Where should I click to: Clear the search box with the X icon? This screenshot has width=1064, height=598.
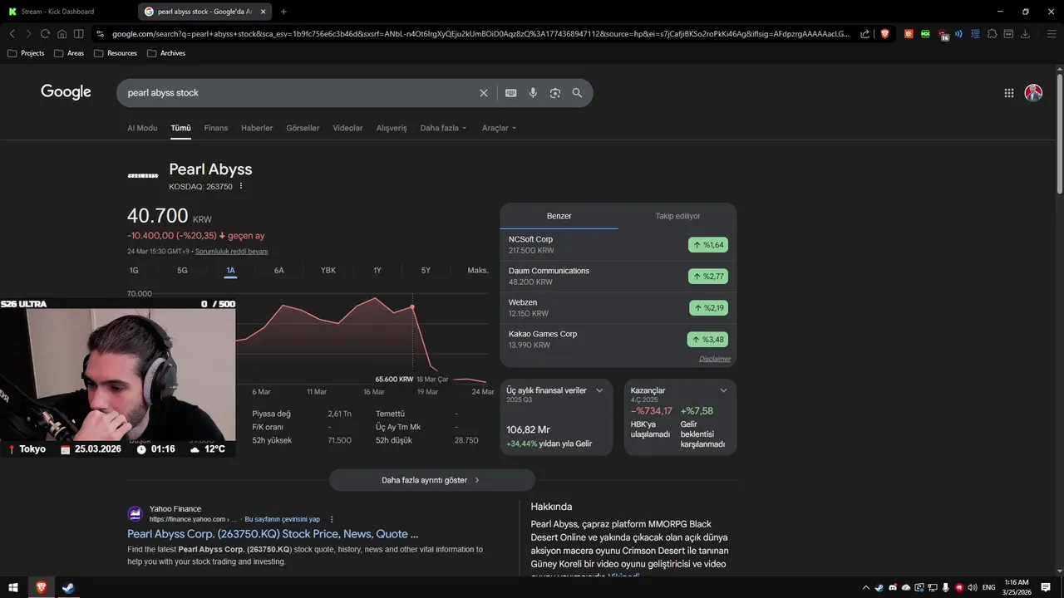coord(484,93)
